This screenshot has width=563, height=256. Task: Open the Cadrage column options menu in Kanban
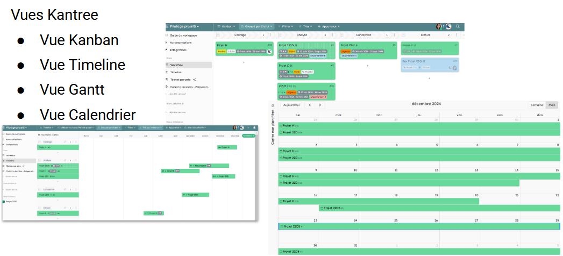coord(270,35)
